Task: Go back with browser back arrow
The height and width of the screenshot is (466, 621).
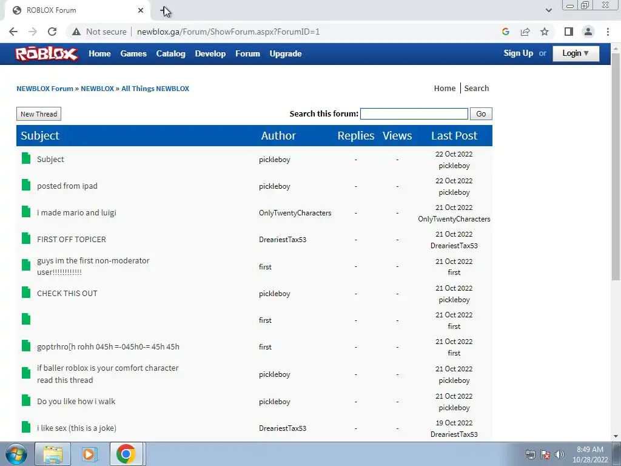Action: [13, 32]
